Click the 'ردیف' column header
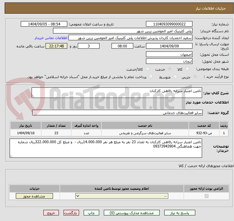This screenshot has height=221, width=234. point(224,126)
